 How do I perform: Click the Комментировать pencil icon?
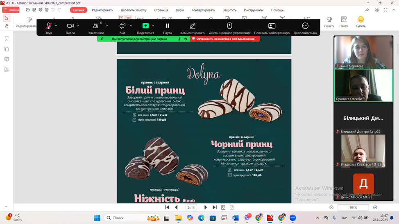point(193,26)
